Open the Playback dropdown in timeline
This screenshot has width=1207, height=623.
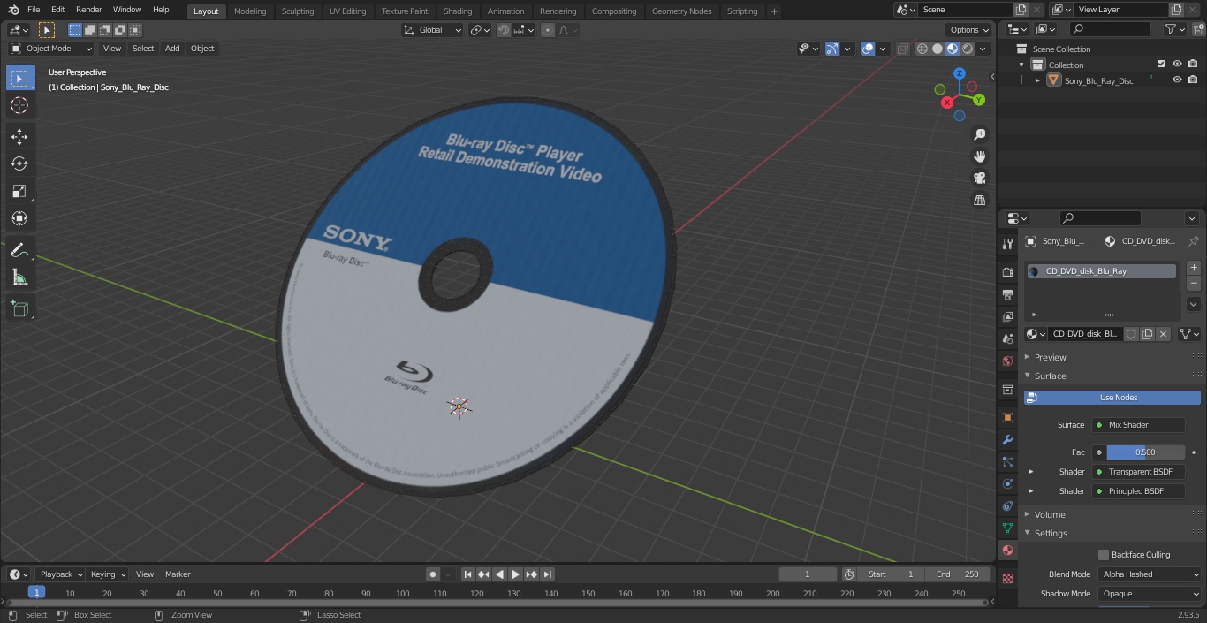[x=61, y=574]
